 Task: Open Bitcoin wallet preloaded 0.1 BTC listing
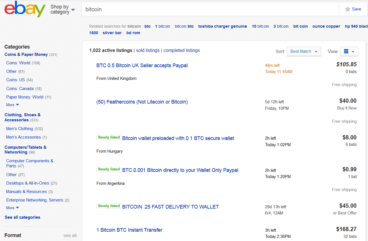[x=178, y=138]
